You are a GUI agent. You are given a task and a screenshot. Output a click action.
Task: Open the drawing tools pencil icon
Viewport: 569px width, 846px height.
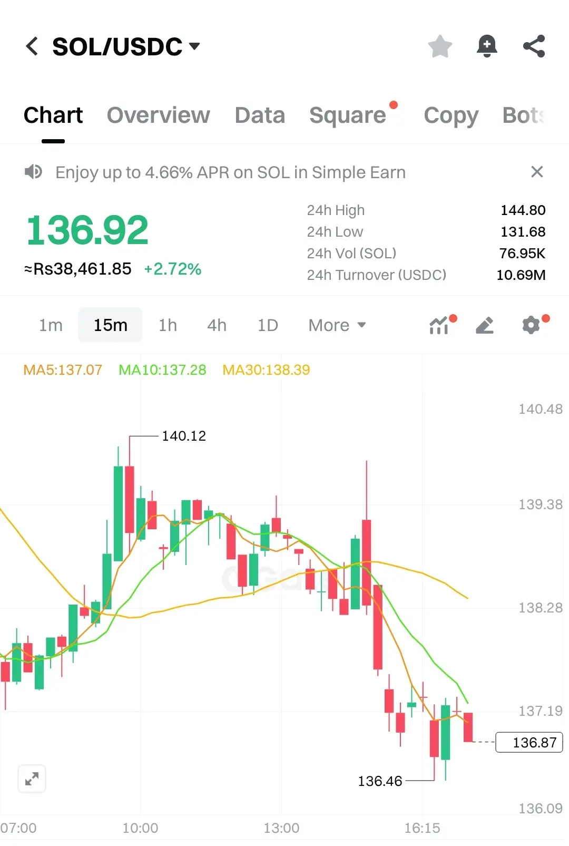(x=485, y=325)
